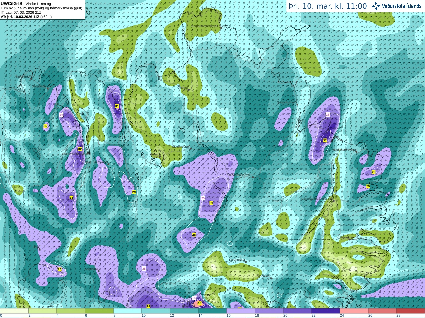Pick the 0–2 m/s pale yellow legend swatch
Screen dimensions: 425x318
point(14,311)
